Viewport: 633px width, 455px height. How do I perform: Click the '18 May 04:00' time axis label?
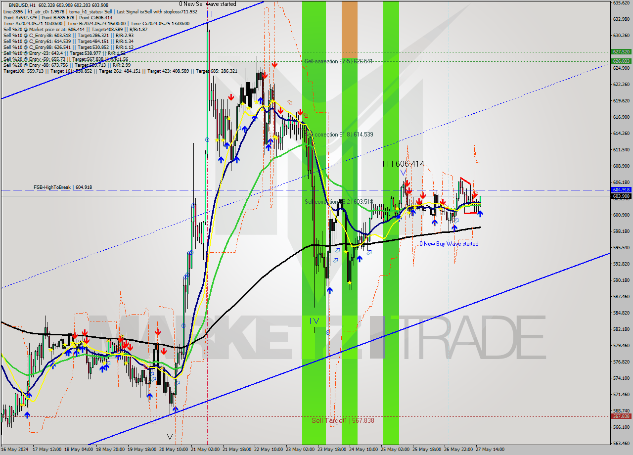tap(79, 450)
